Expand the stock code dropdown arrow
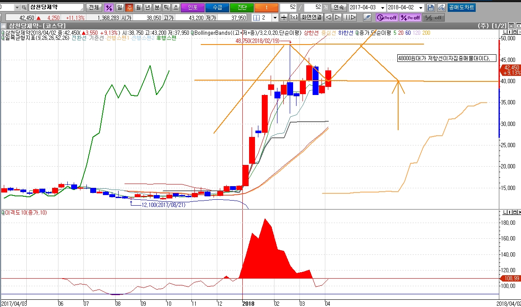Viewport: 521px width, 307px height. click(17, 8)
